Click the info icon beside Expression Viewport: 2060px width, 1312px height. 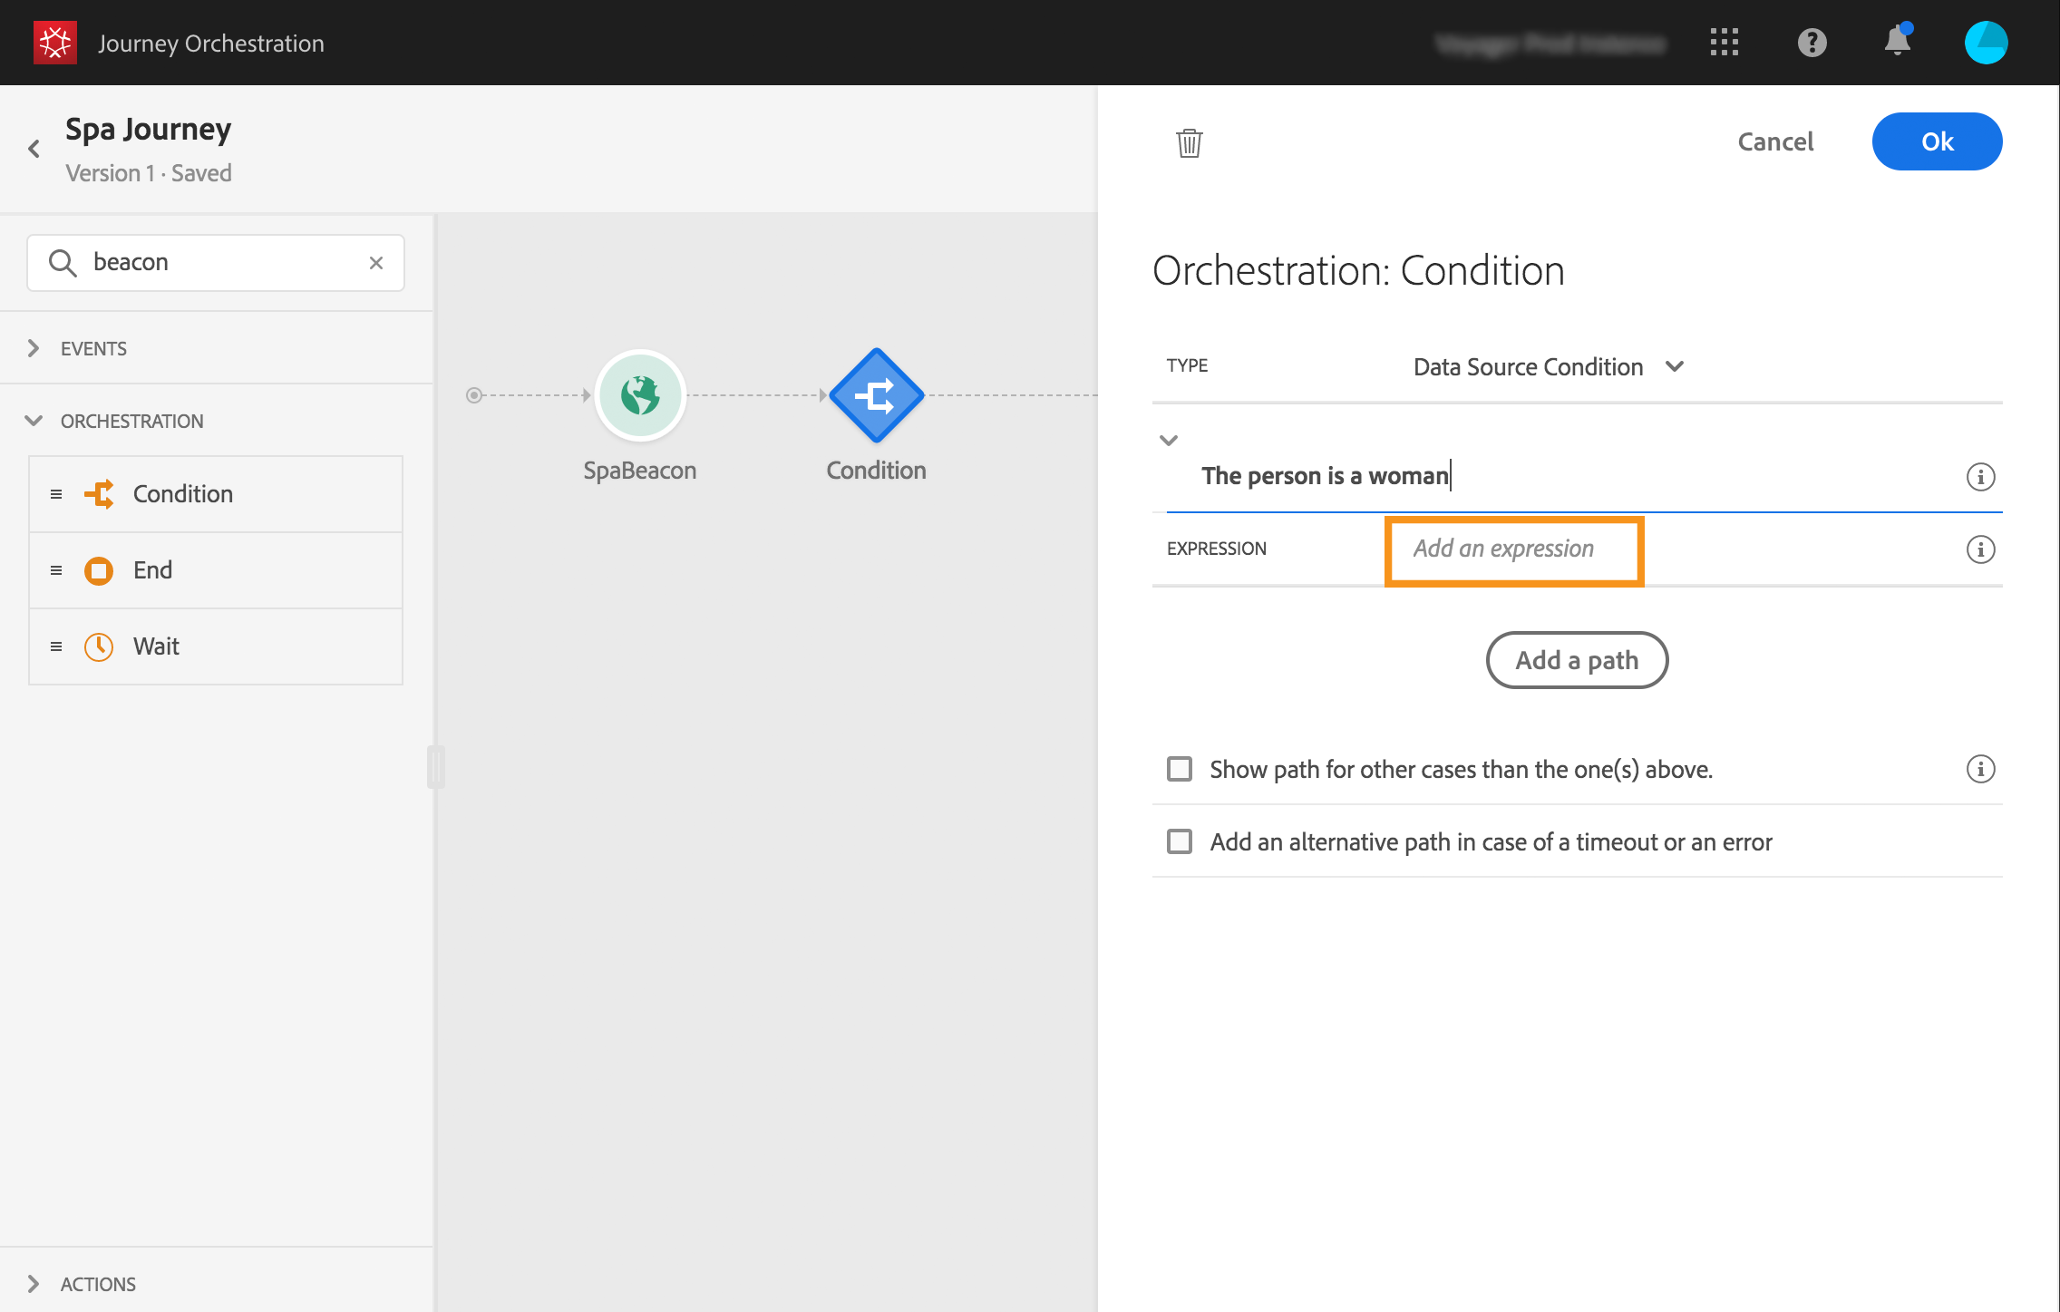click(x=1980, y=549)
